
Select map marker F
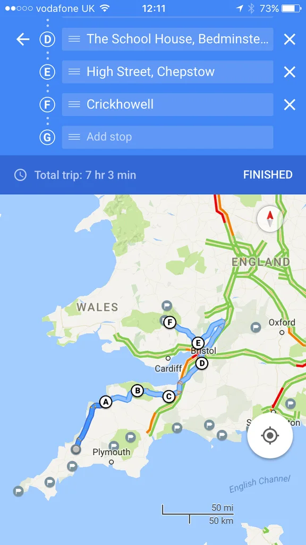tap(169, 323)
